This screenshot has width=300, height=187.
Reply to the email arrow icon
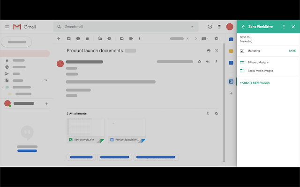point(208,62)
